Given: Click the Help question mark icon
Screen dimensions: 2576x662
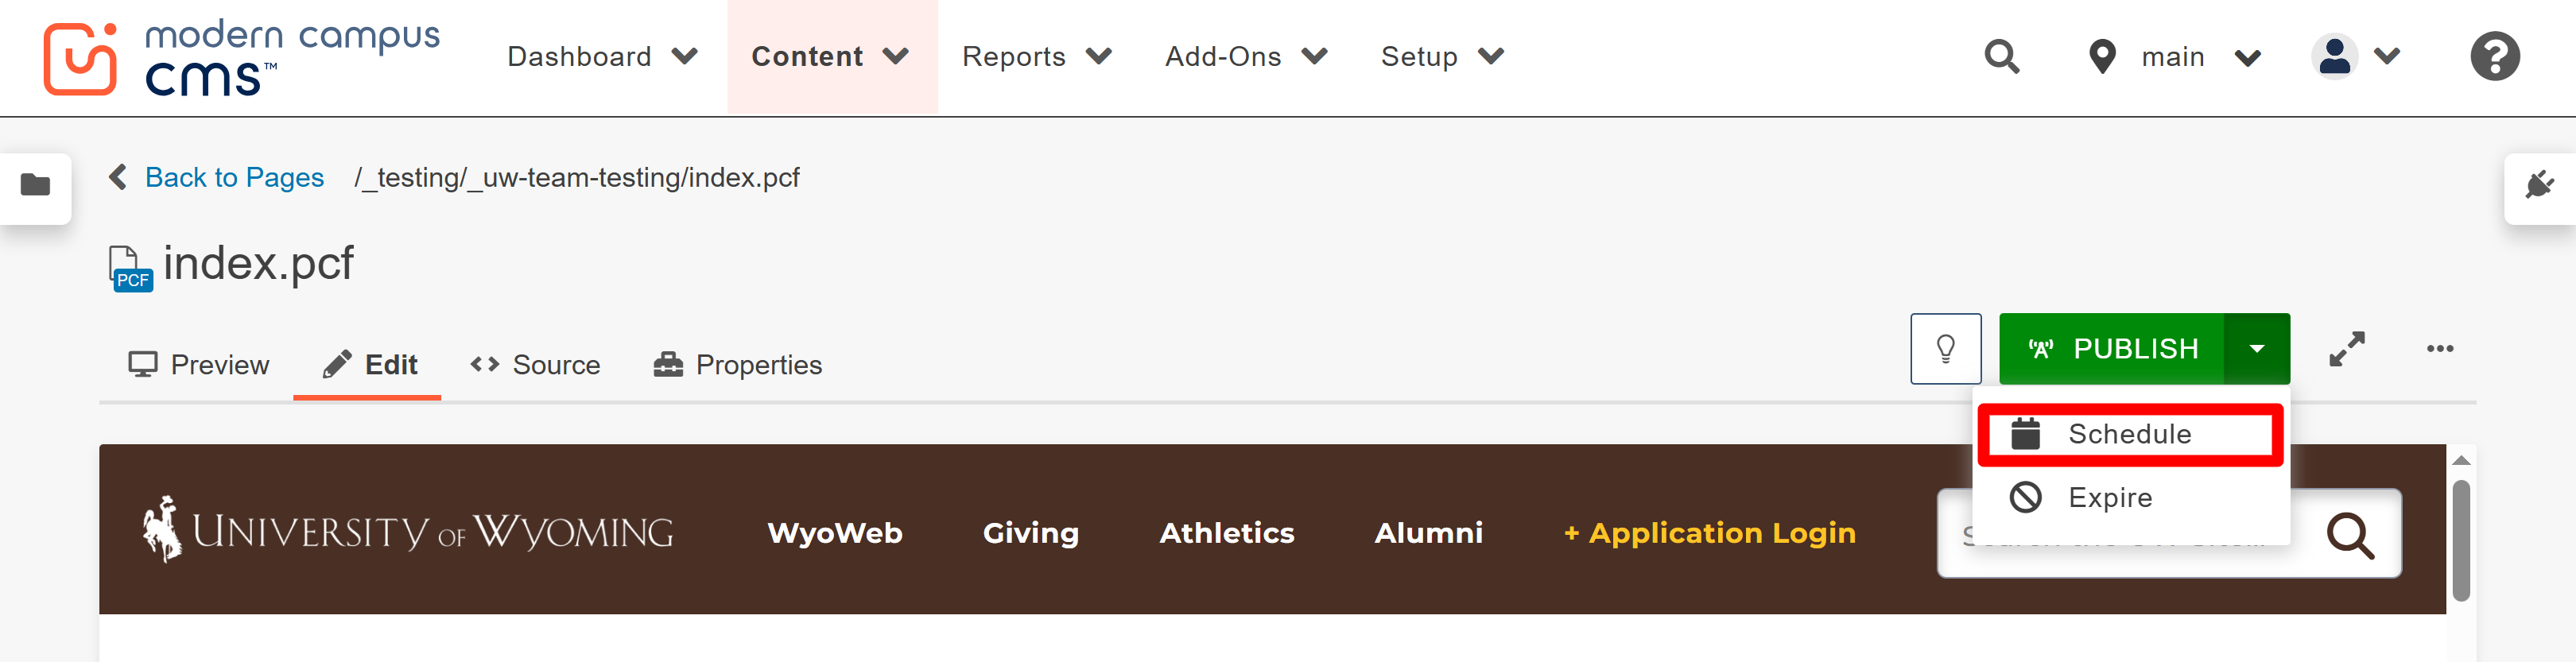Looking at the screenshot, I should [x=2494, y=57].
